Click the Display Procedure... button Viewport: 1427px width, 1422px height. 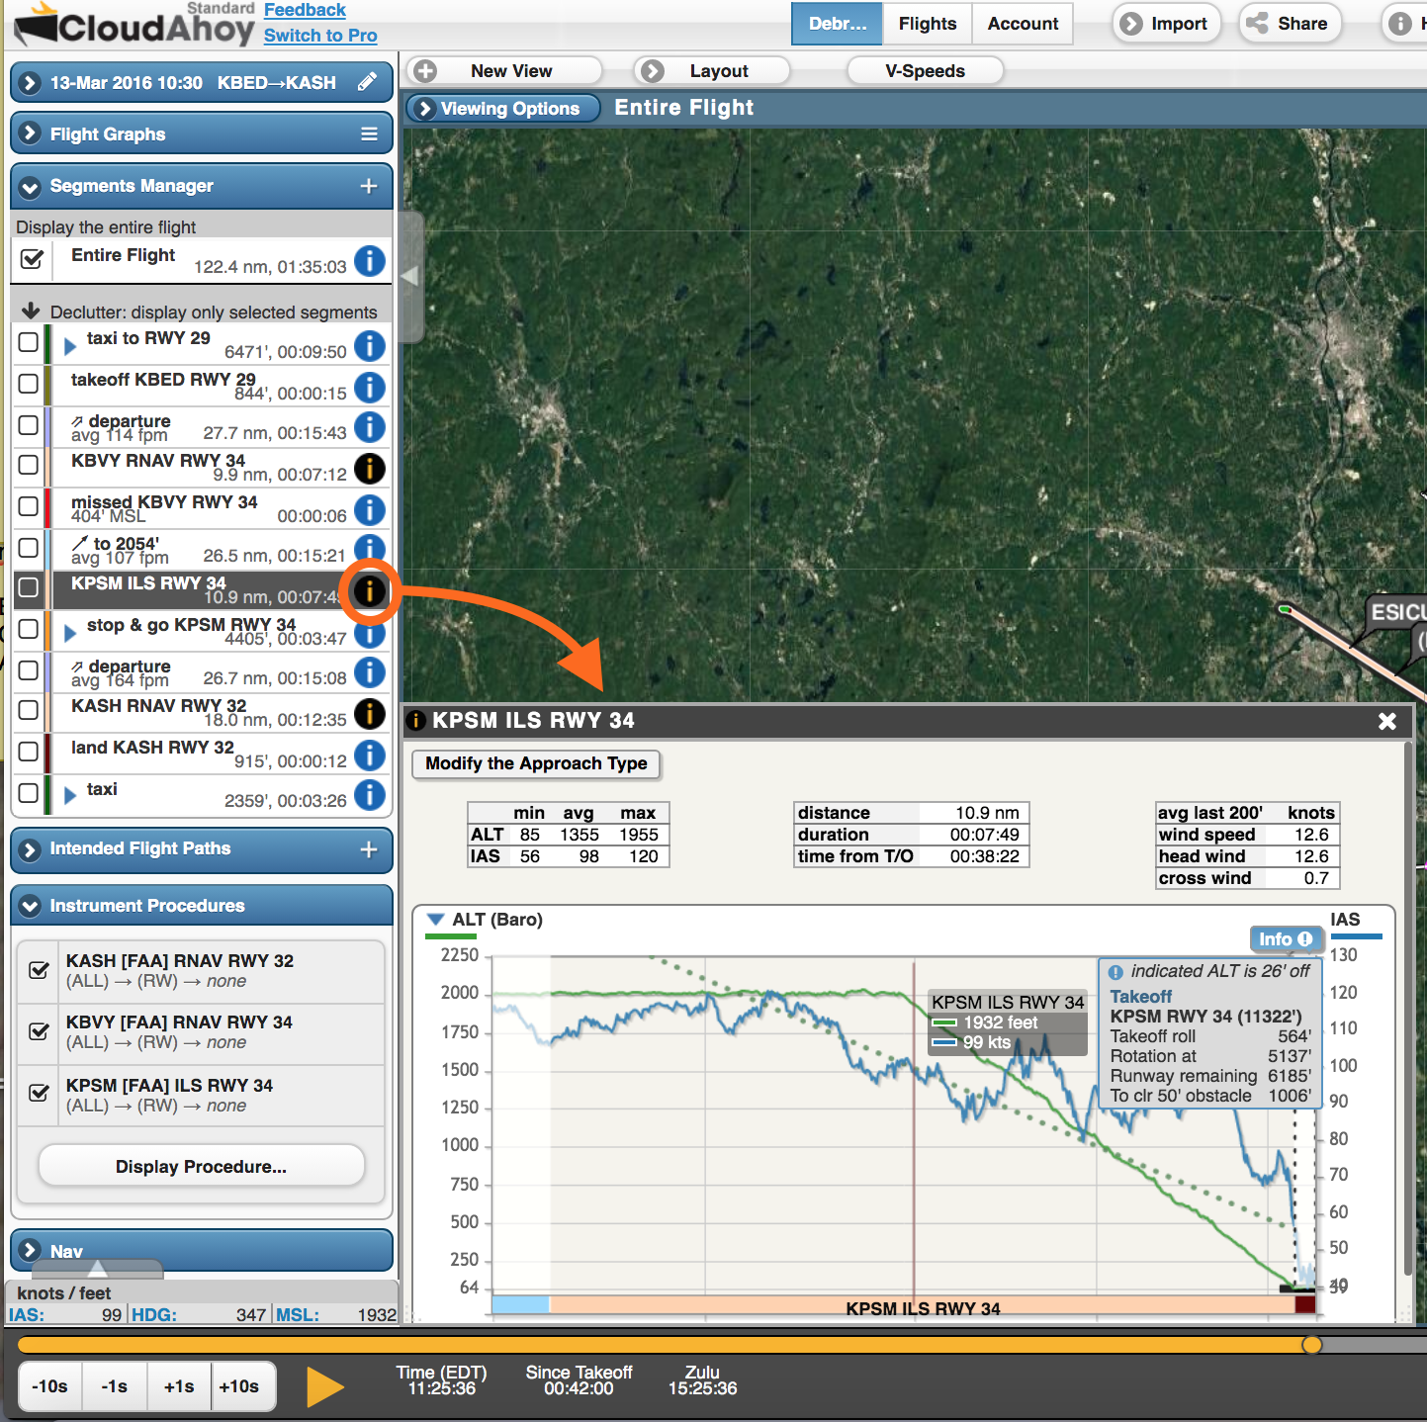201,1167
